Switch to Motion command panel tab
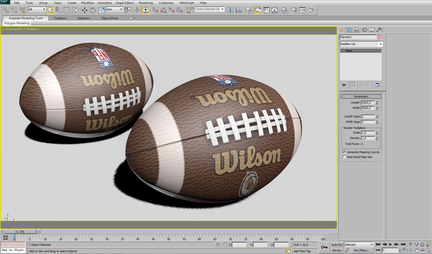The image size is (432, 254). [x=364, y=30]
